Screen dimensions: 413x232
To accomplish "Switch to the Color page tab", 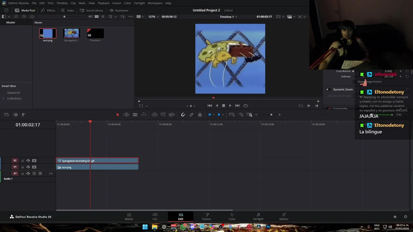I will [232, 217].
